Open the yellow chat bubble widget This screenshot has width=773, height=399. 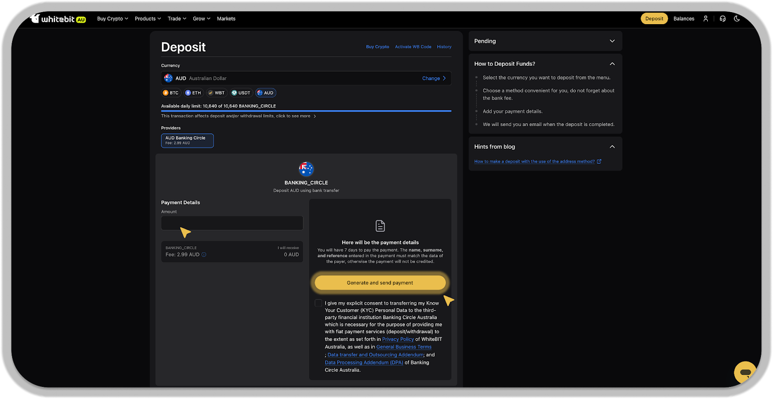click(x=744, y=372)
